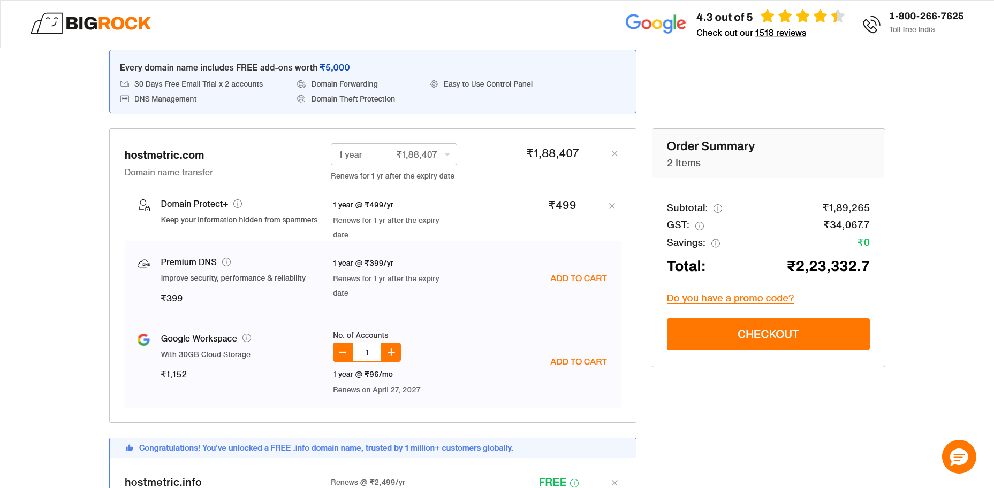Show info about Google Workspace
The width and height of the screenshot is (994, 488).
pos(247,338)
